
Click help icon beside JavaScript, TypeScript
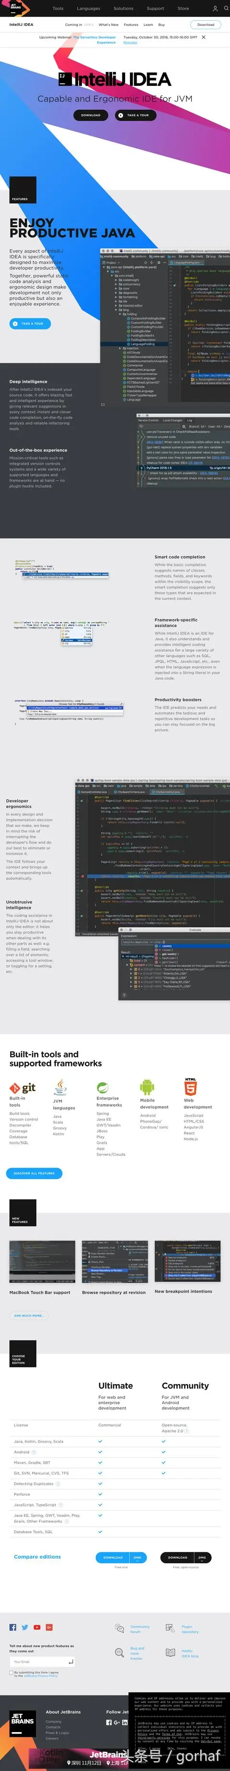62,1505
